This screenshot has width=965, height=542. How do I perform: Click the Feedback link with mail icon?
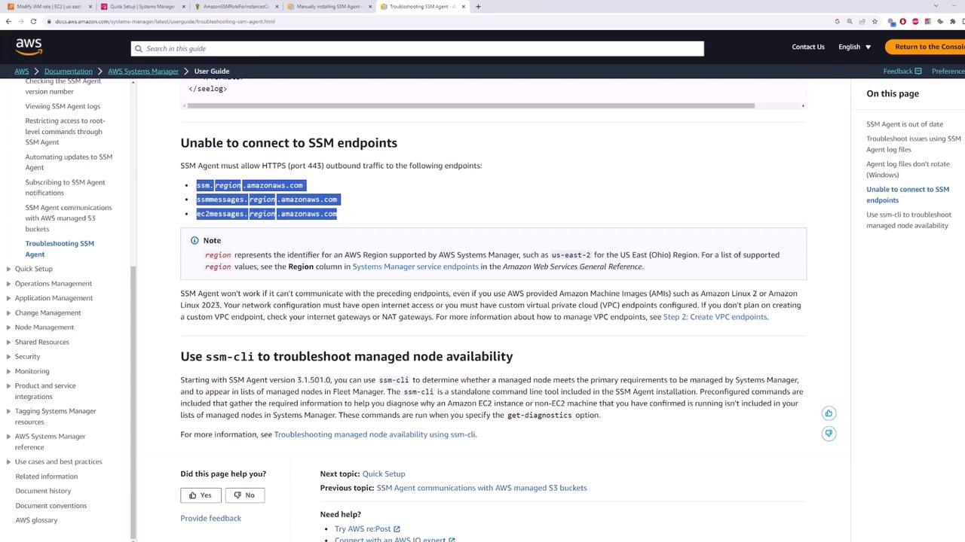click(902, 71)
